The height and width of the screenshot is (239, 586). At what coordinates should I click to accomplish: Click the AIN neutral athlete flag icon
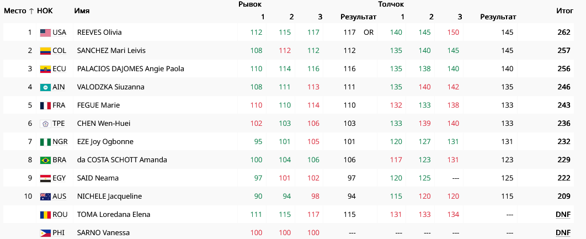coord(45,87)
